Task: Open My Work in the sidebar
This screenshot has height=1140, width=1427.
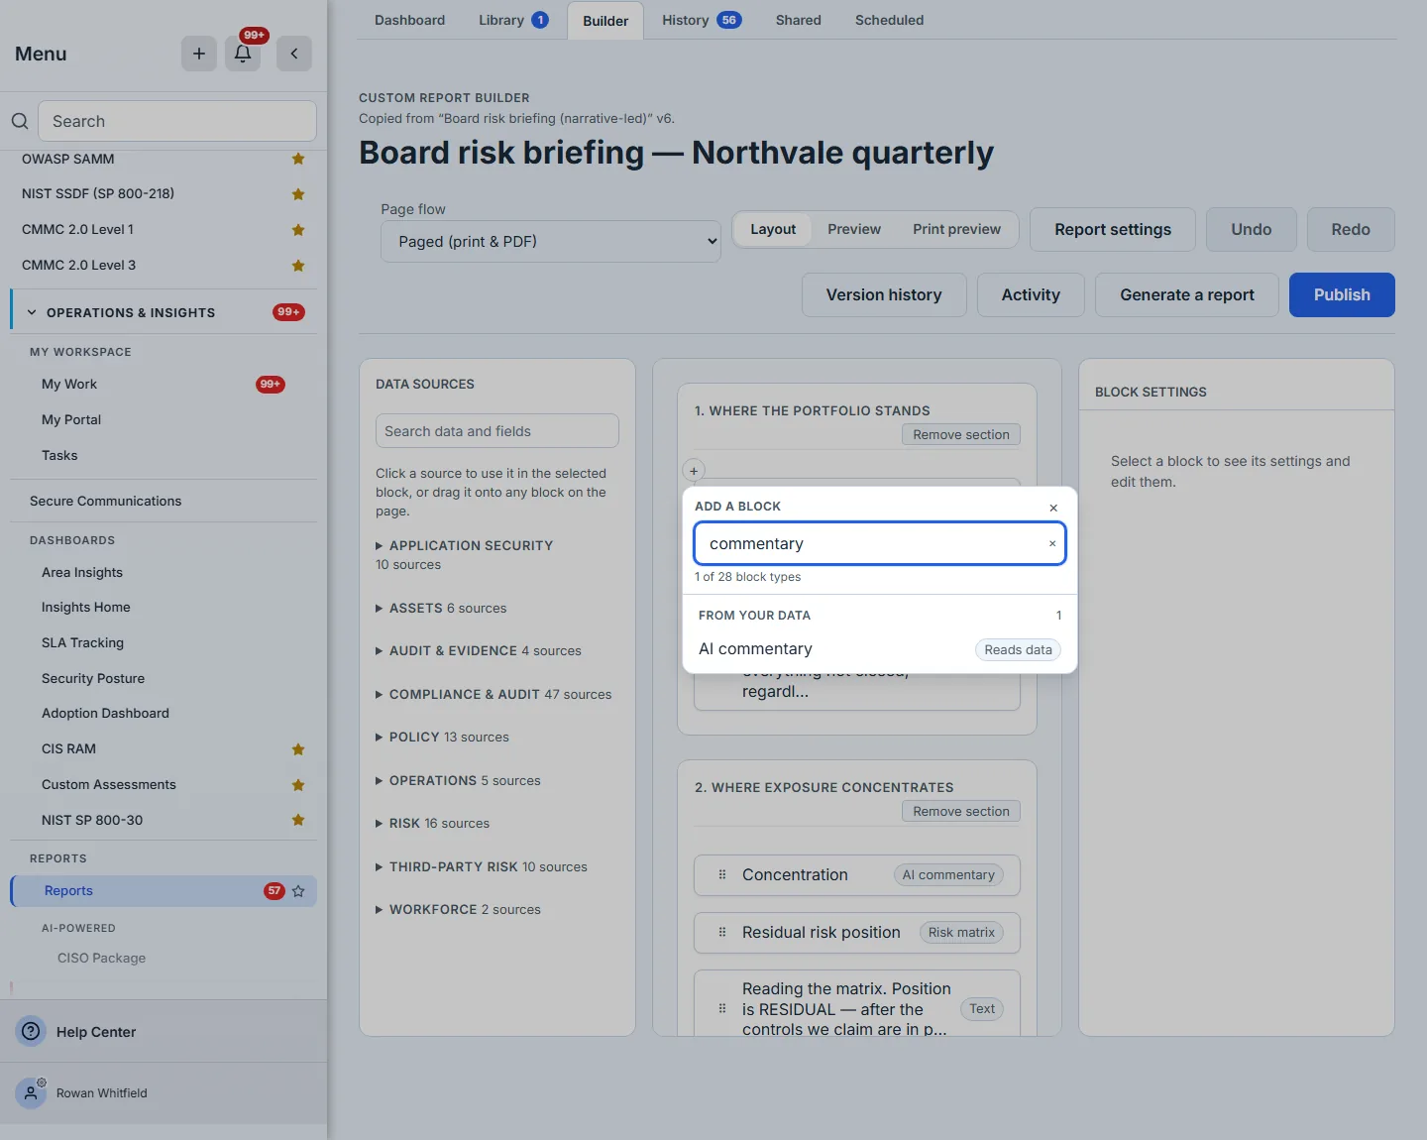Action: [x=69, y=384]
